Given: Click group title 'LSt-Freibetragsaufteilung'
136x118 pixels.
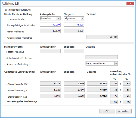Looking at the screenshot, I should [18, 10].
